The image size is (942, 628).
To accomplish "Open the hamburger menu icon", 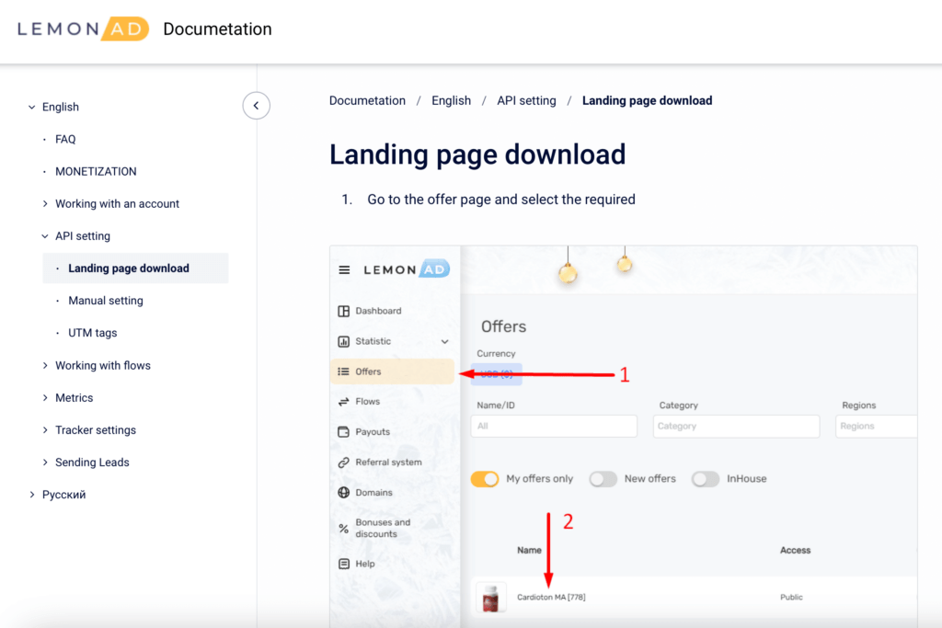I will point(344,270).
